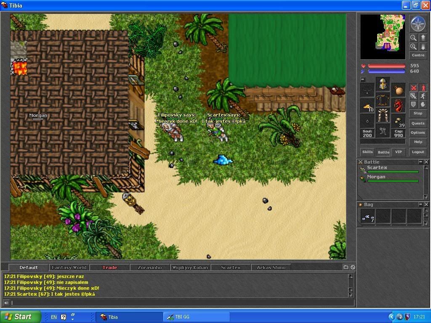Open the ignore list icon
This screenshot has width=431, height=323.
point(353,267)
